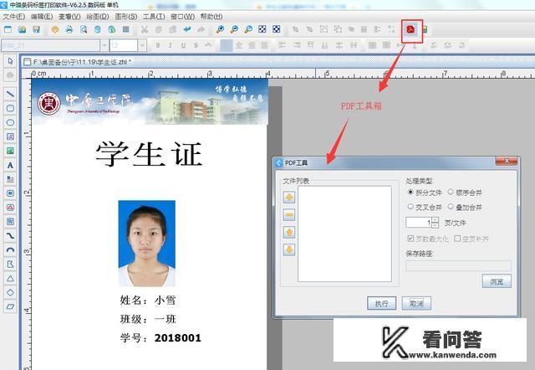Image resolution: width=535 pixels, height=370 pixels.
Task: Move file down in PDF file list
Action: [289, 249]
